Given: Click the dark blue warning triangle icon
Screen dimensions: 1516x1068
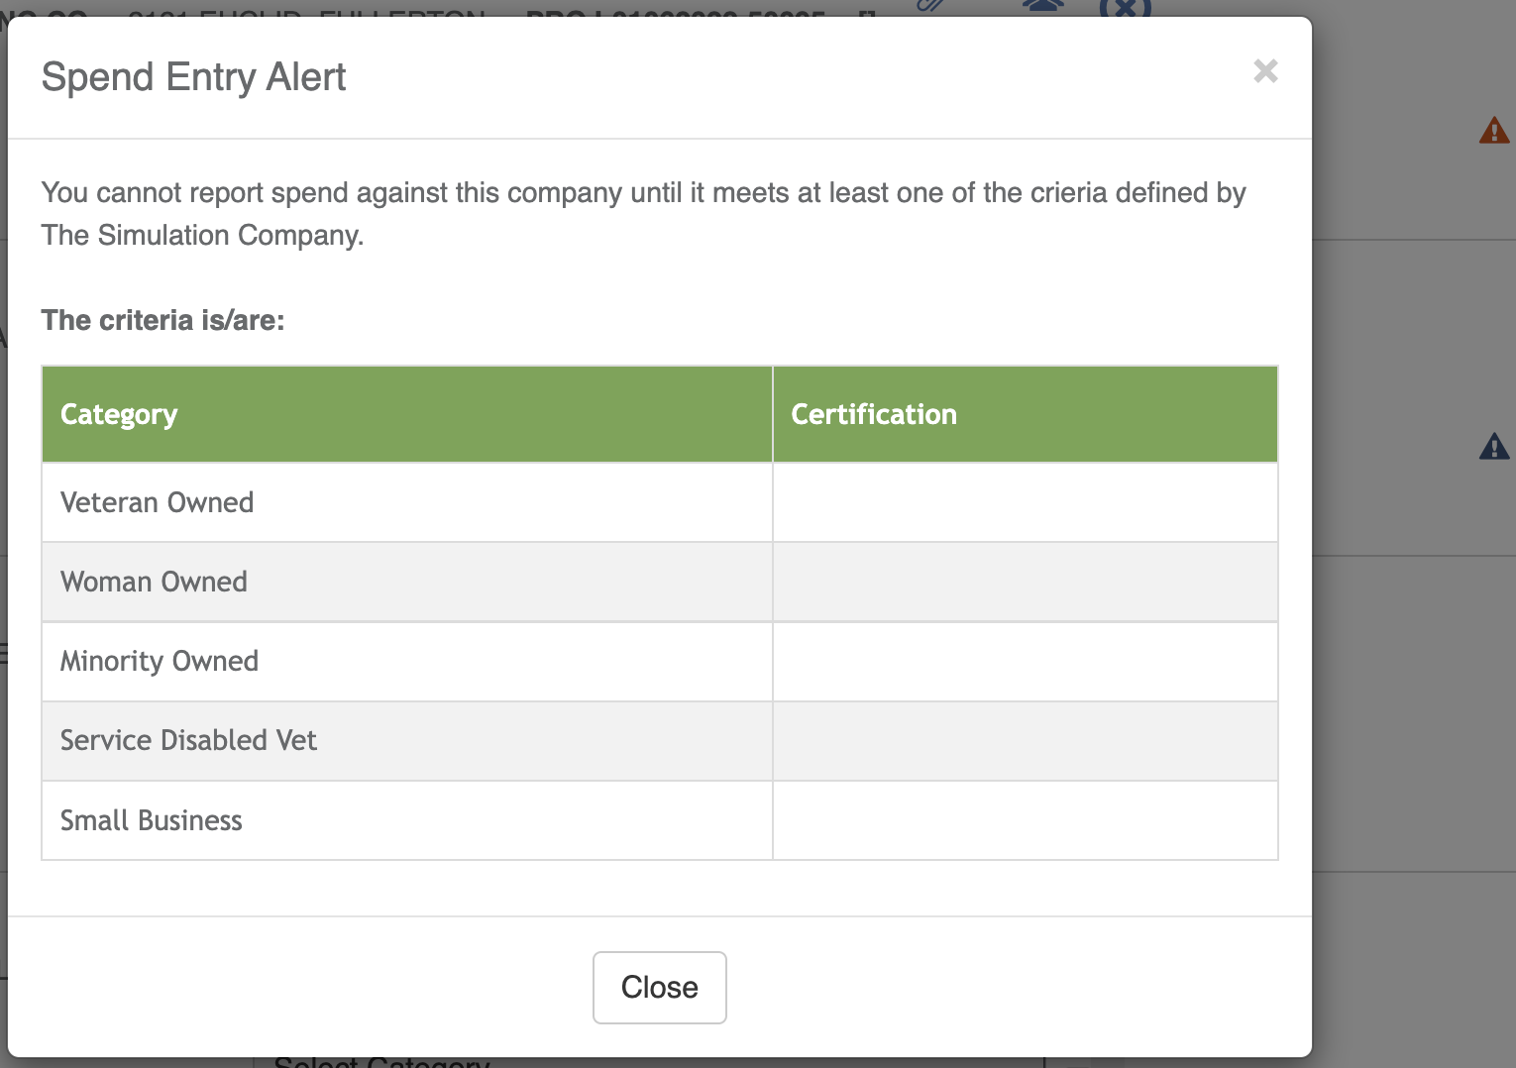Looking at the screenshot, I should click(x=1494, y=447).
